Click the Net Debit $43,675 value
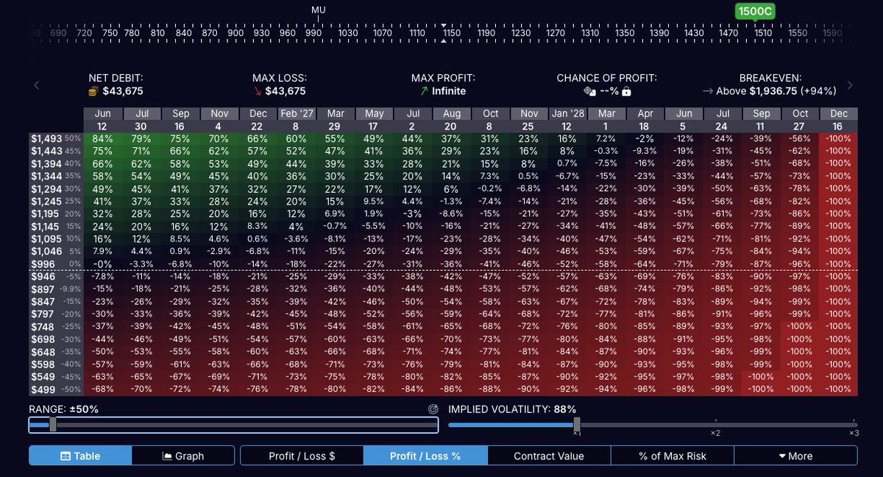Viewport: 883px width, 477px height. [x=123, y=91]
